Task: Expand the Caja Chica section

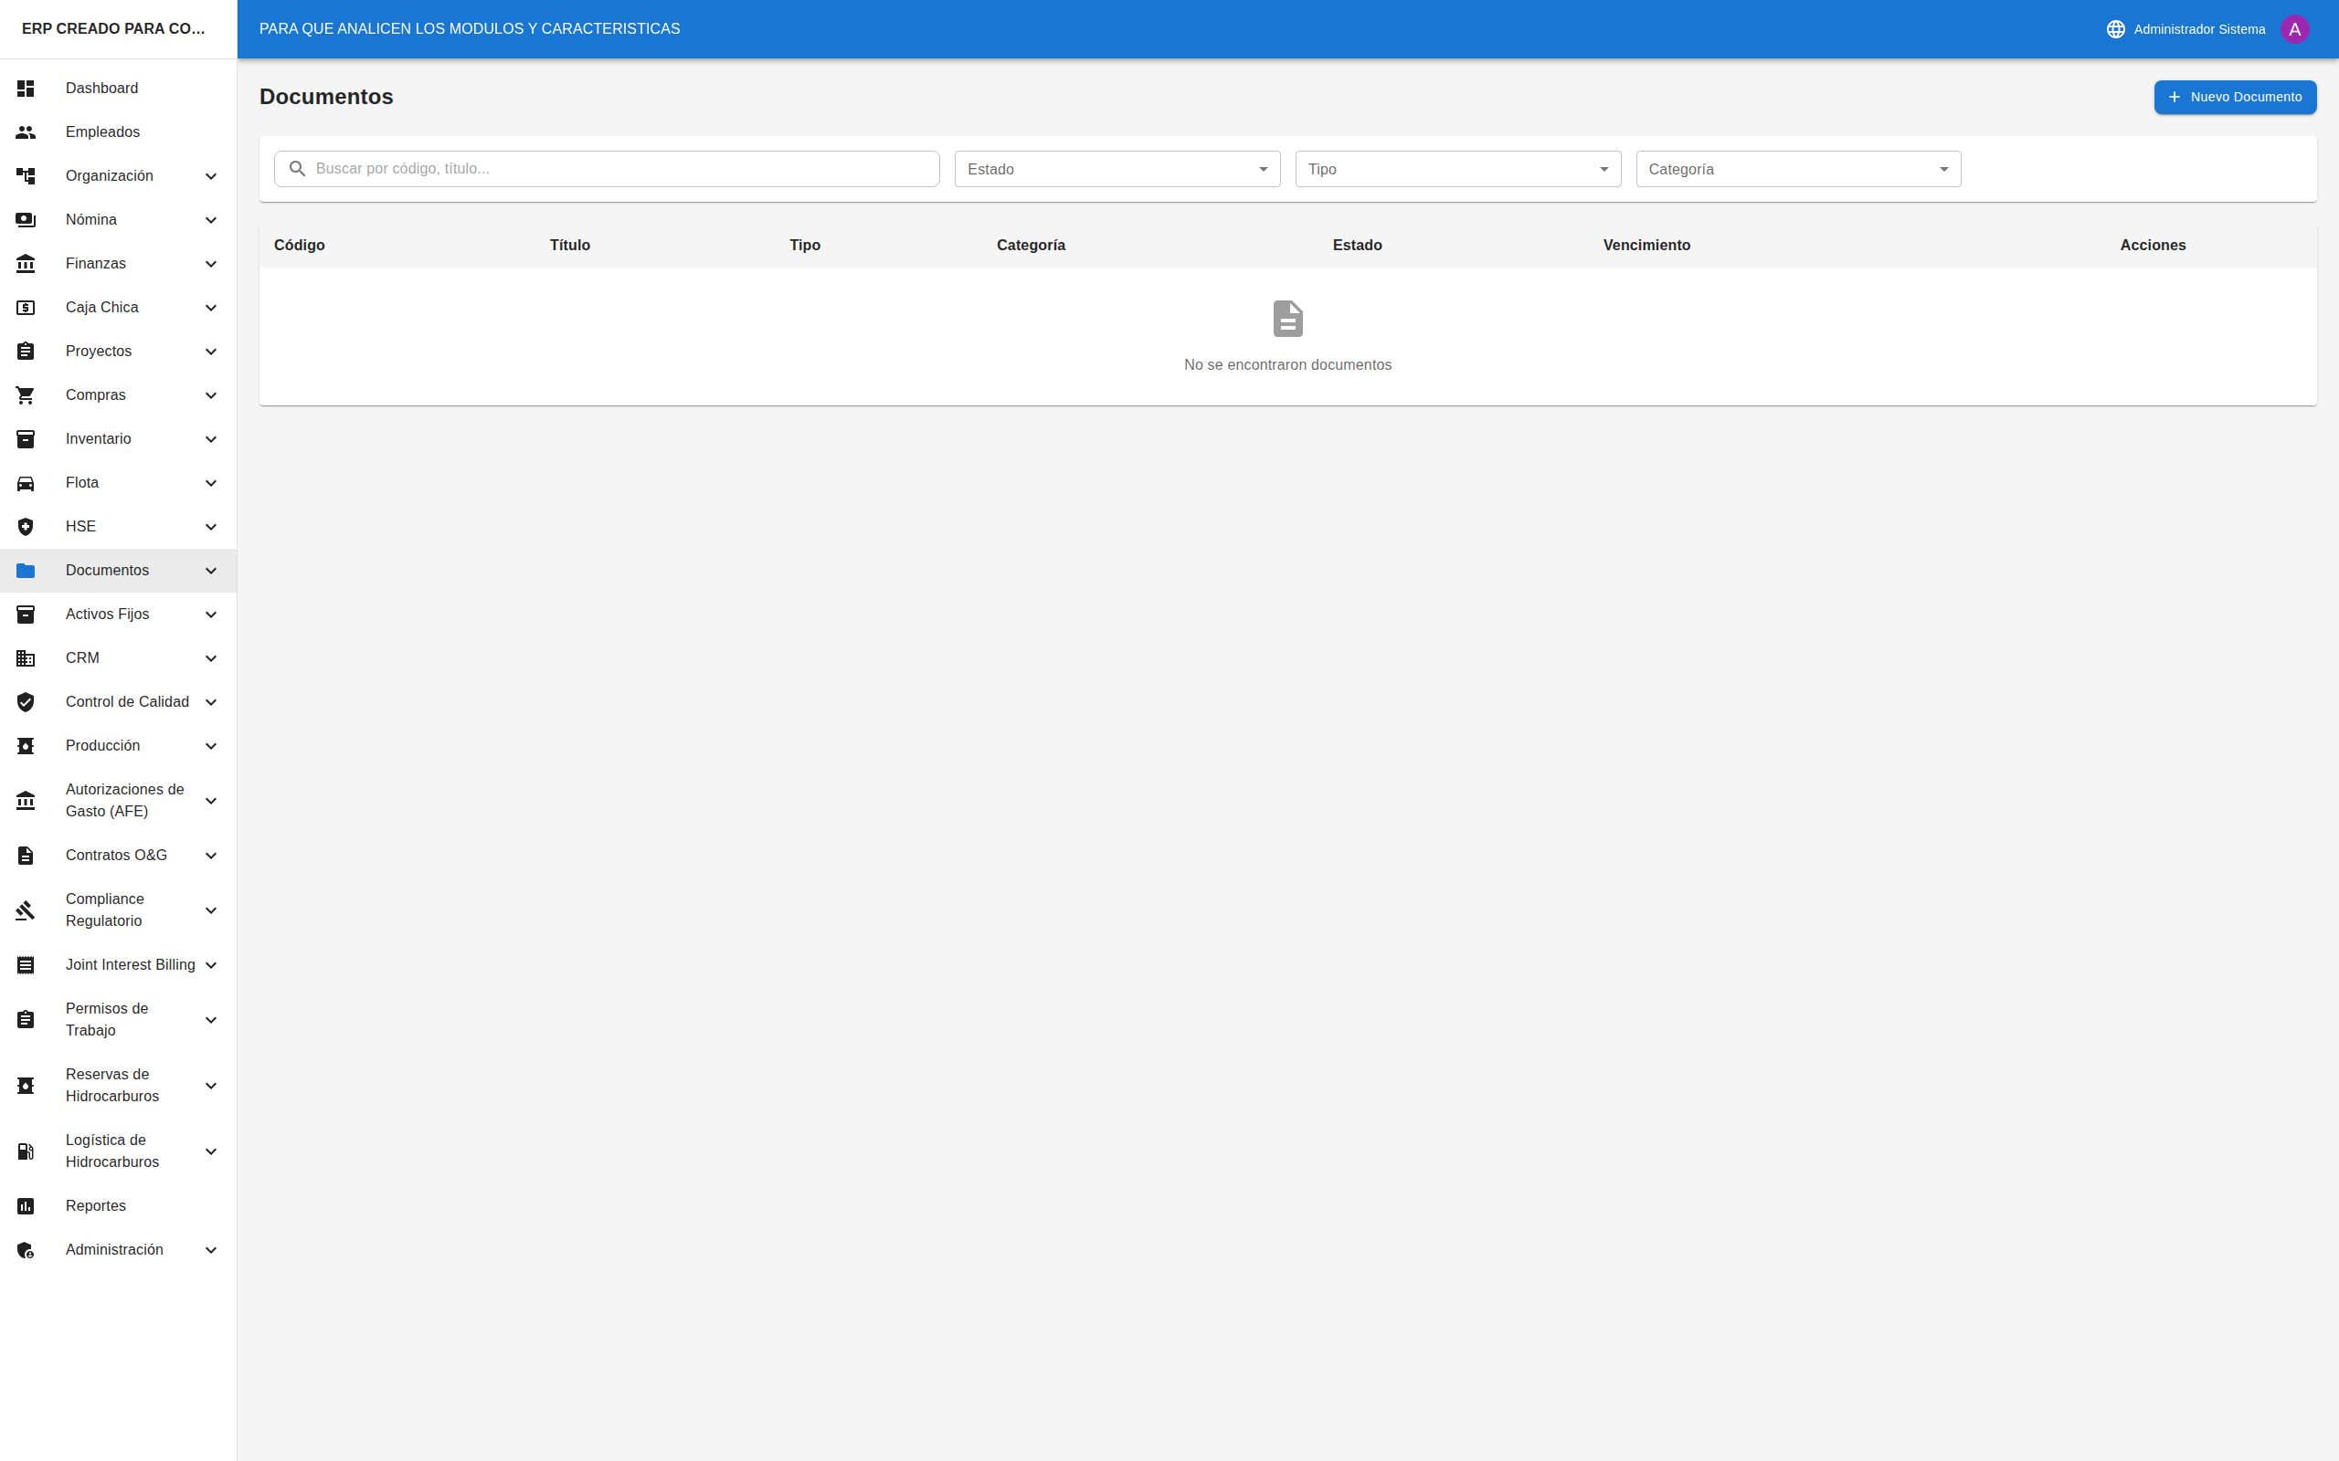Action: pyautogui.click(x=211, y=306)
